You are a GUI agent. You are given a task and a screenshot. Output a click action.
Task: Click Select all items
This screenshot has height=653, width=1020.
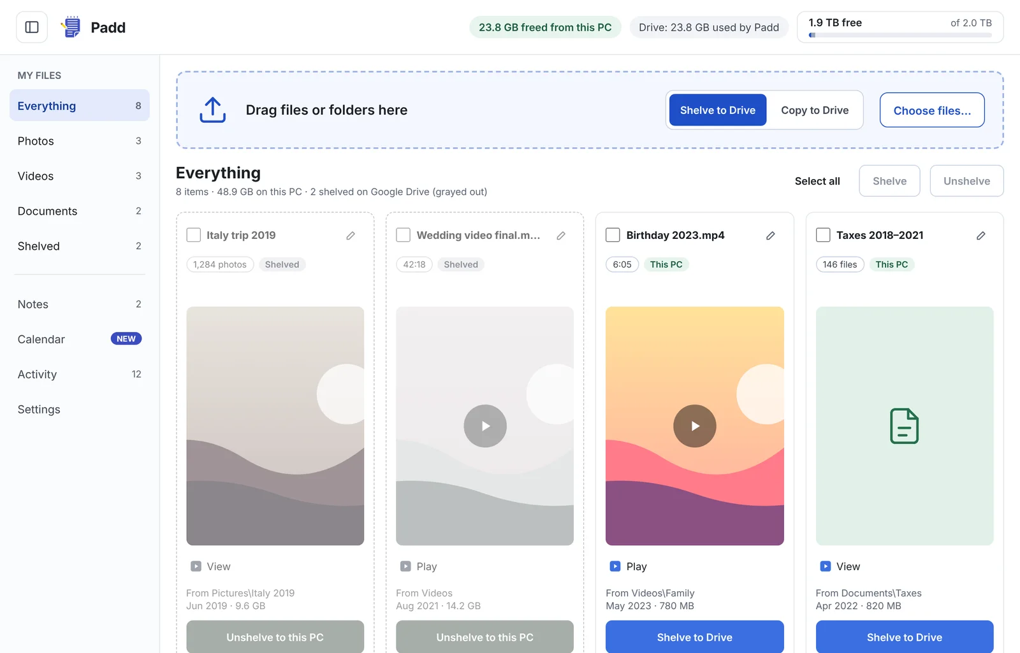817,181
